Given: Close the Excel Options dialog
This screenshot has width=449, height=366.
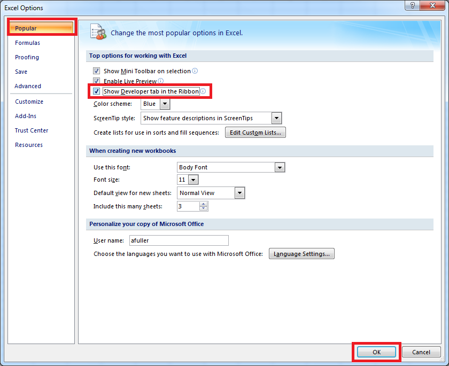Looking at the screenshot, I should [x=432, y=5].
